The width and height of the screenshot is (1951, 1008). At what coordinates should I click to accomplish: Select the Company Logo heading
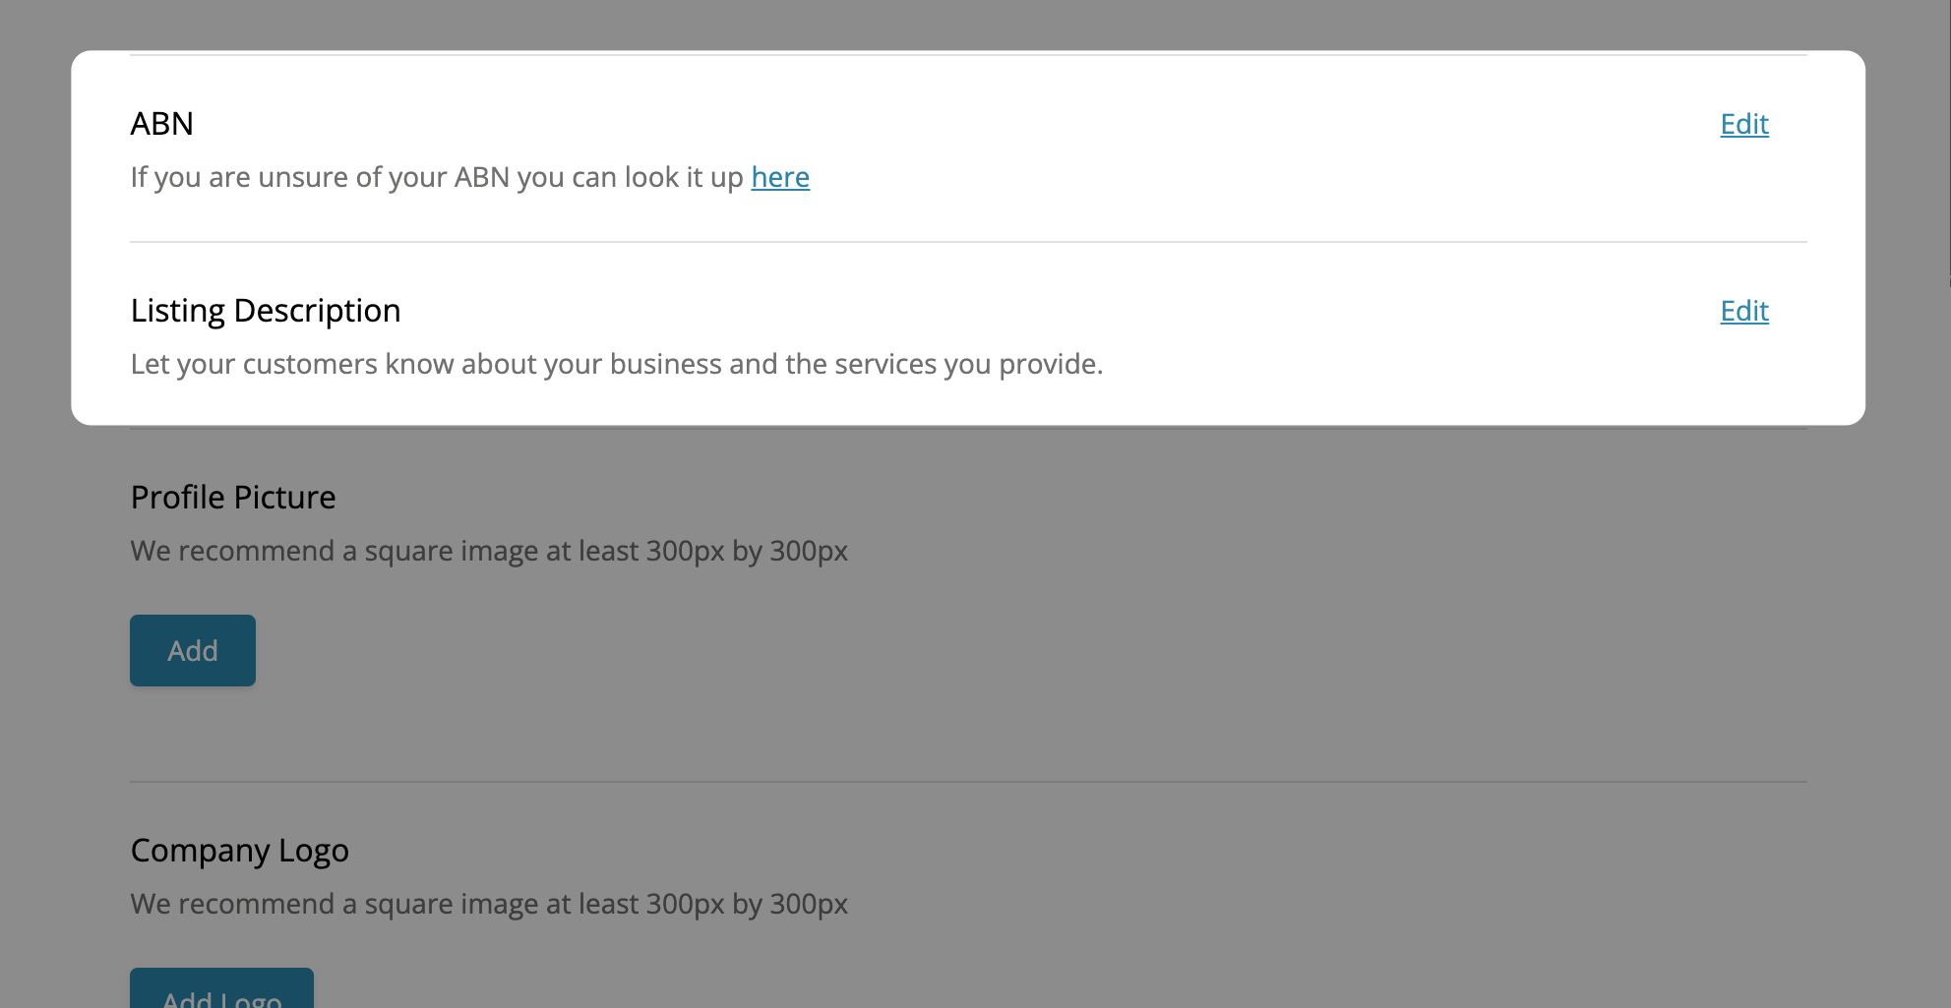[x=239, y=851]
